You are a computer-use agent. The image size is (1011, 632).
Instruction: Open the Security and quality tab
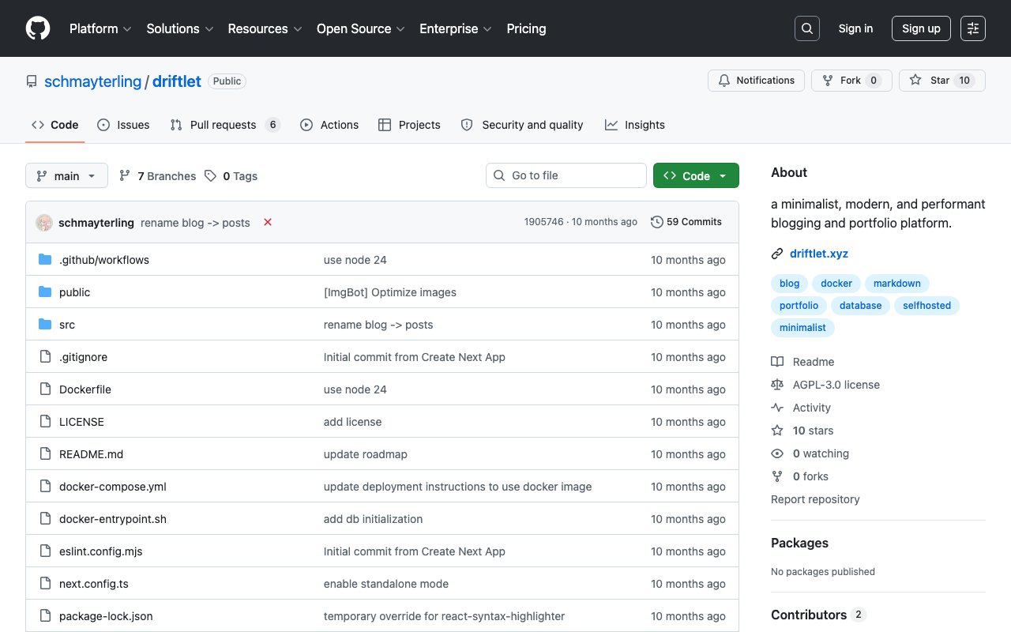pyautogui.click(x=522, y=125)
